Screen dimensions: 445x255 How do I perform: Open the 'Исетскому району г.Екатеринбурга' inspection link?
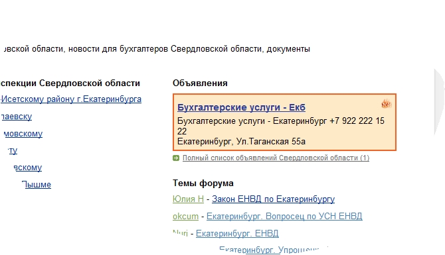click(71, 99)
